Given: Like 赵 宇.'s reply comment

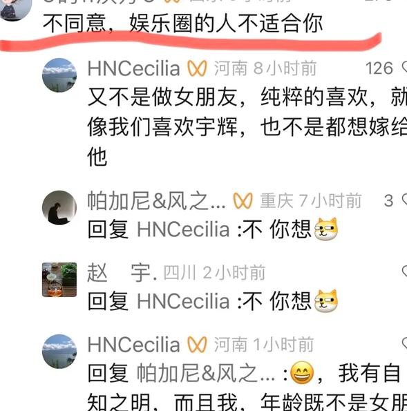Looking at the screenshot, I should coord(404,272).
